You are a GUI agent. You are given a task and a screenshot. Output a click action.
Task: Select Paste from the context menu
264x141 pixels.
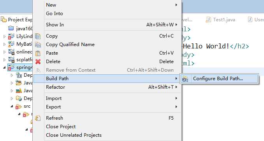point(107,53)
